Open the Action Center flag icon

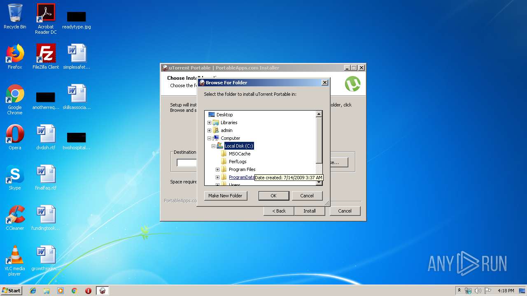click(487, 291)
